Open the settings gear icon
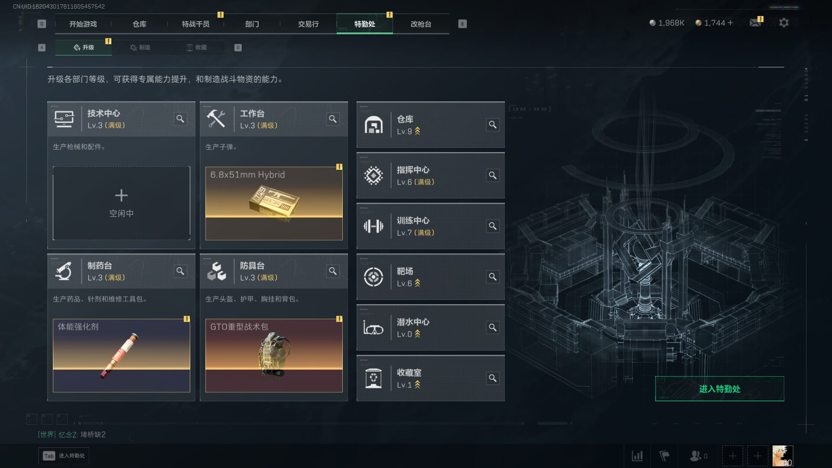 783,23
